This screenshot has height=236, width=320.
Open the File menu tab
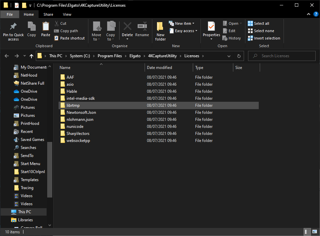point(10,14)
